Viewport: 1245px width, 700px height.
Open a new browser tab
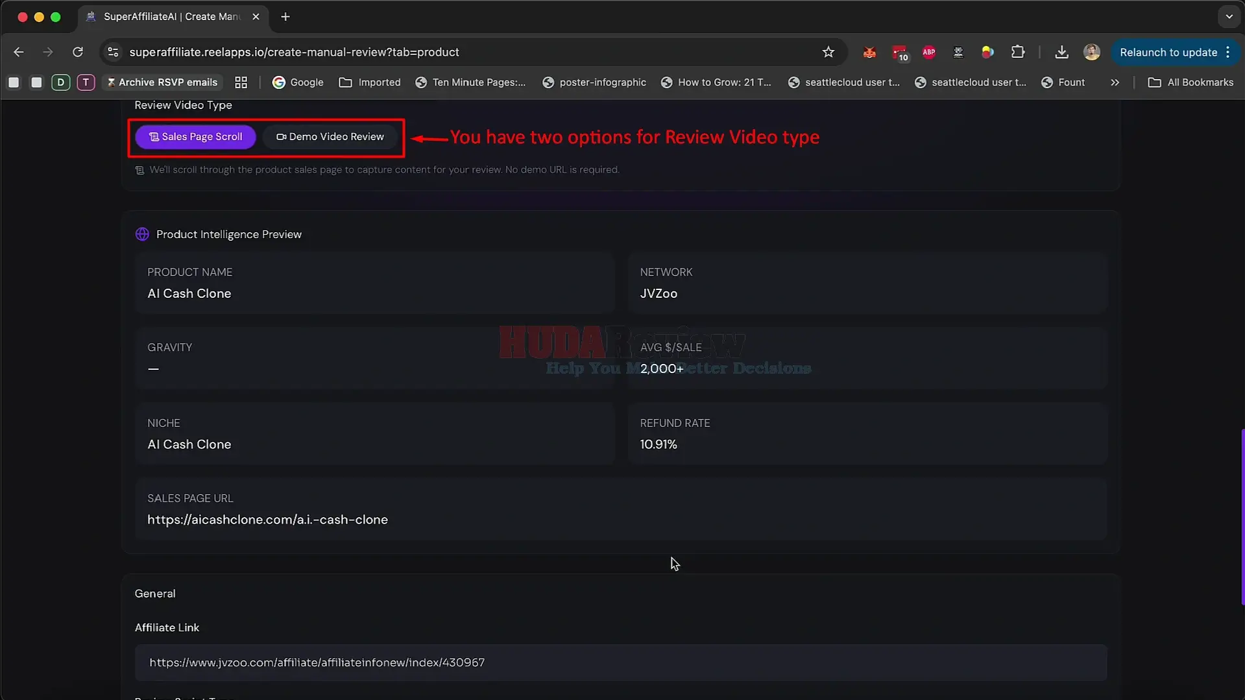pos(285,17)
